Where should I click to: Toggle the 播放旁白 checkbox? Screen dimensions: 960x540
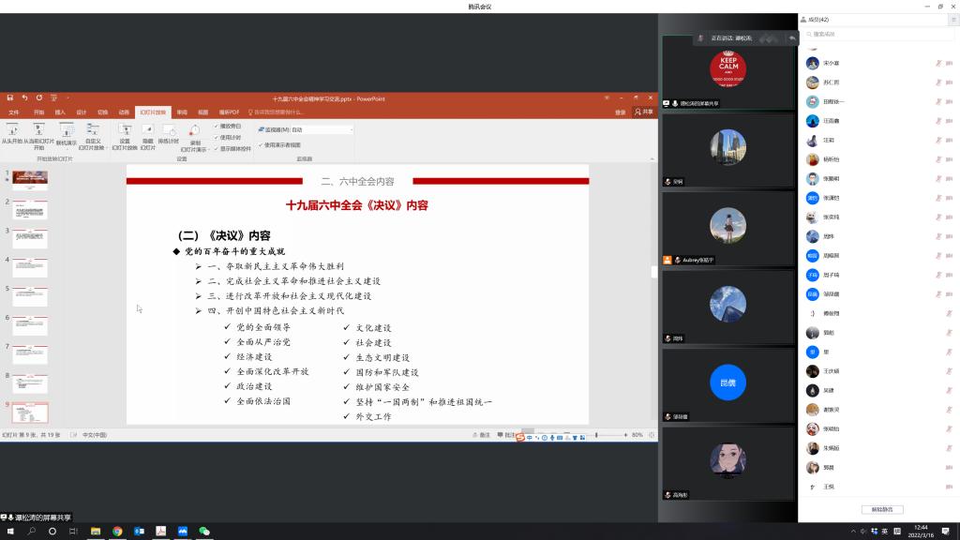coord(217,126)
